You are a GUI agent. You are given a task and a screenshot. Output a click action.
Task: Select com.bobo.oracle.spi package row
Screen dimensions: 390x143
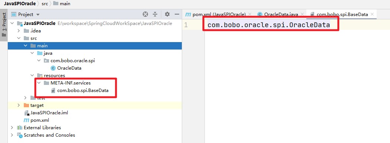point(94,61)
